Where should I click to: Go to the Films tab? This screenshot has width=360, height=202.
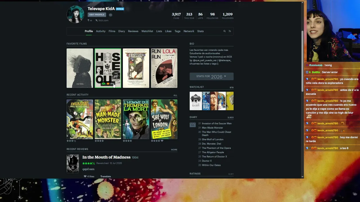pyautogui.click(x=112, y=31)
